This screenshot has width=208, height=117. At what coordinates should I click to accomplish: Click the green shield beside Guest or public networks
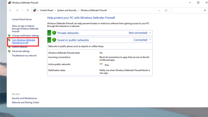pos(54,40)
